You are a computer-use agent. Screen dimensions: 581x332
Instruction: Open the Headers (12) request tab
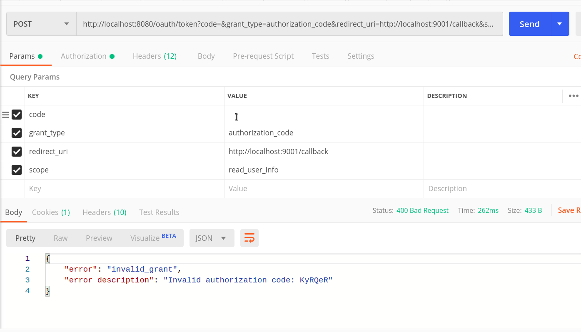(155, 56)
